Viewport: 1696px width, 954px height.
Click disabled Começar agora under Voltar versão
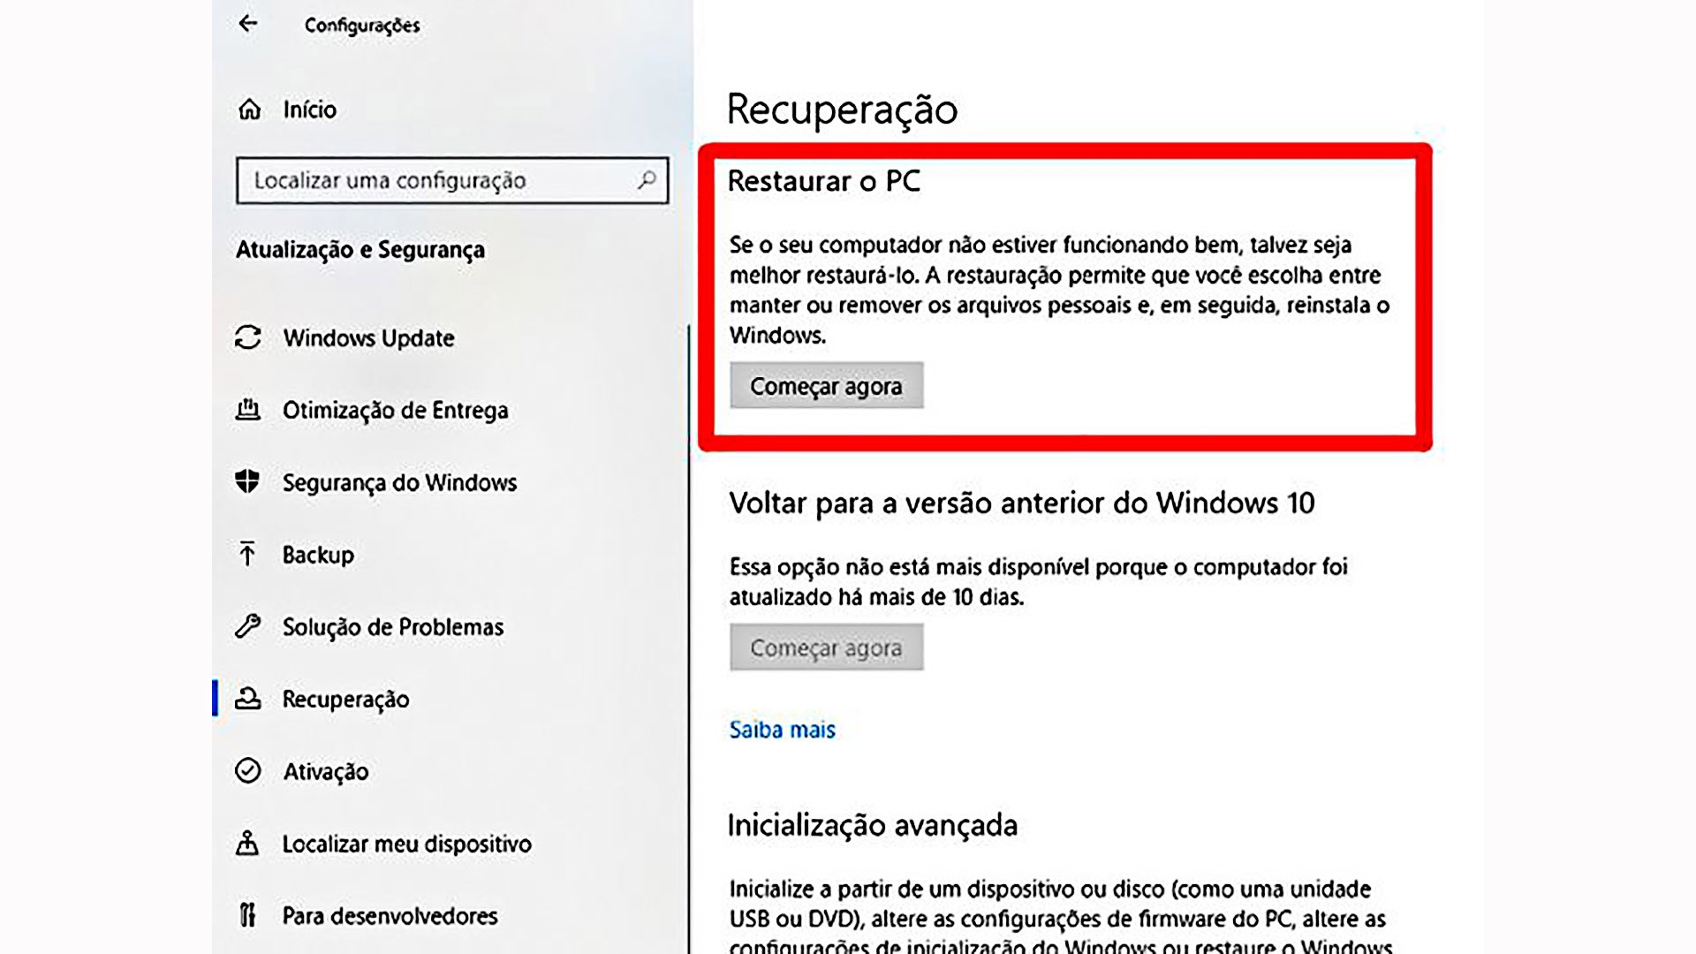tap(827, 647)
